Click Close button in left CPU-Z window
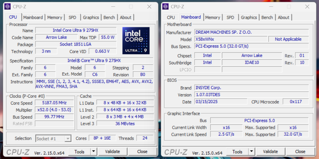This screenshot has width=319, height=159. (x=142, y=152)
